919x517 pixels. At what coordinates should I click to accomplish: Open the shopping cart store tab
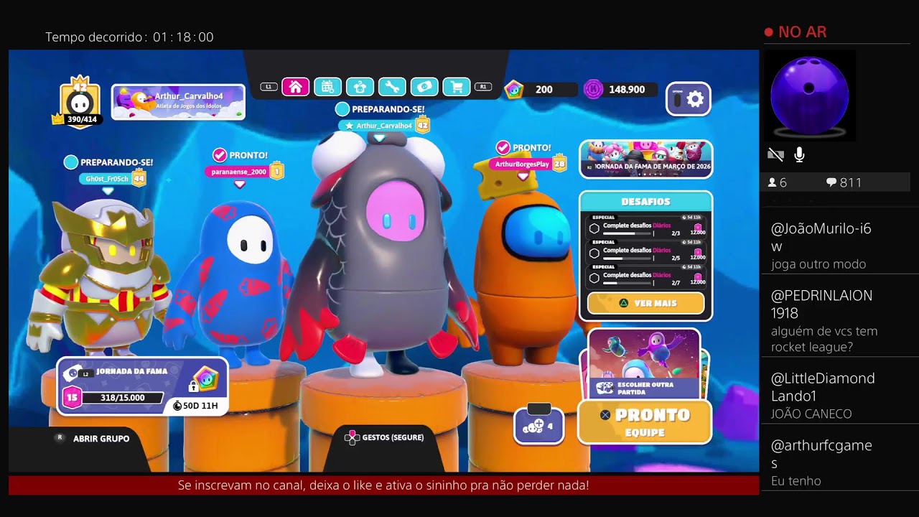[x=457, y=87]
